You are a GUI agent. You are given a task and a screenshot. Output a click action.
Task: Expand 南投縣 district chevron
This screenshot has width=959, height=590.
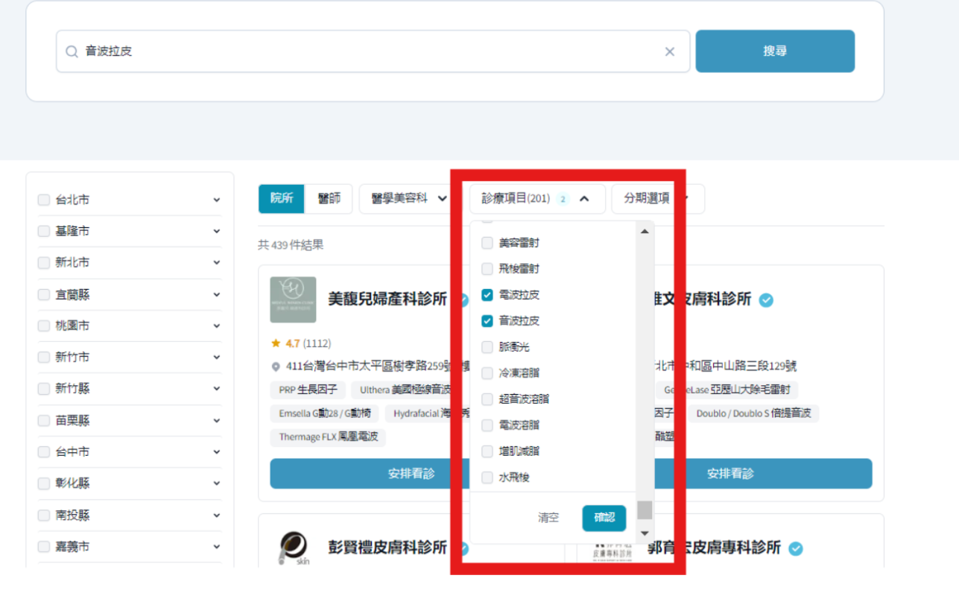click(x=216, y=515)
